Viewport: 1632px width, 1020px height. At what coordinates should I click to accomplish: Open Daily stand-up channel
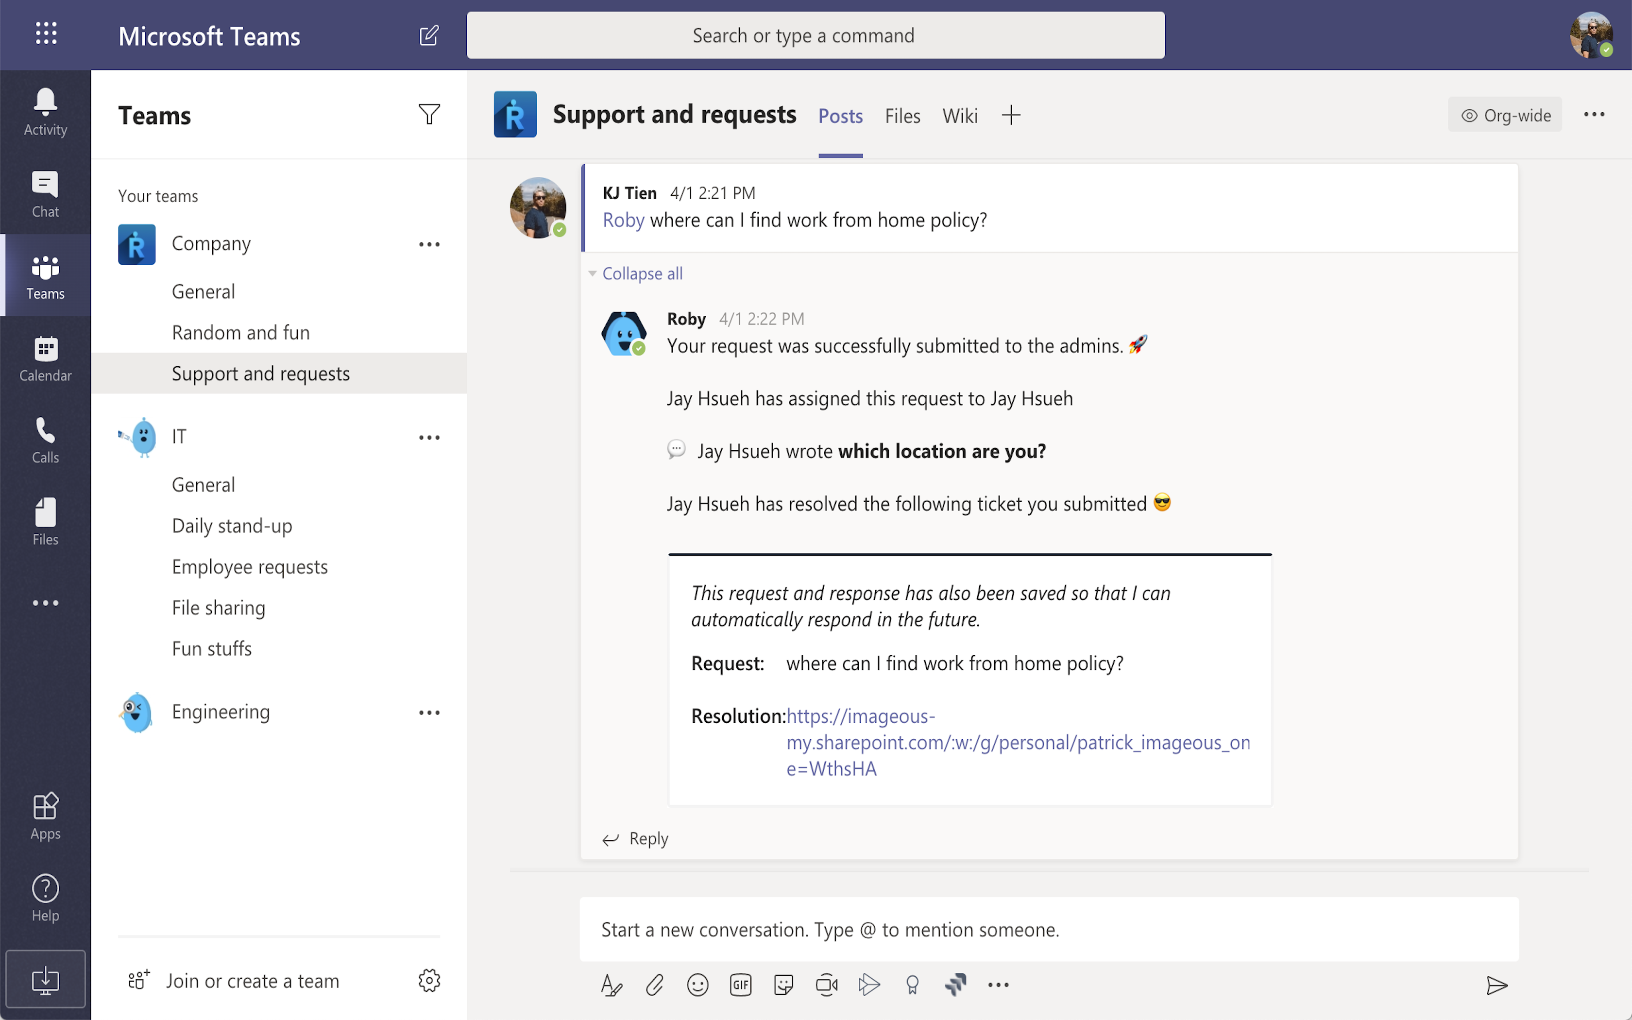pos(278,526)
